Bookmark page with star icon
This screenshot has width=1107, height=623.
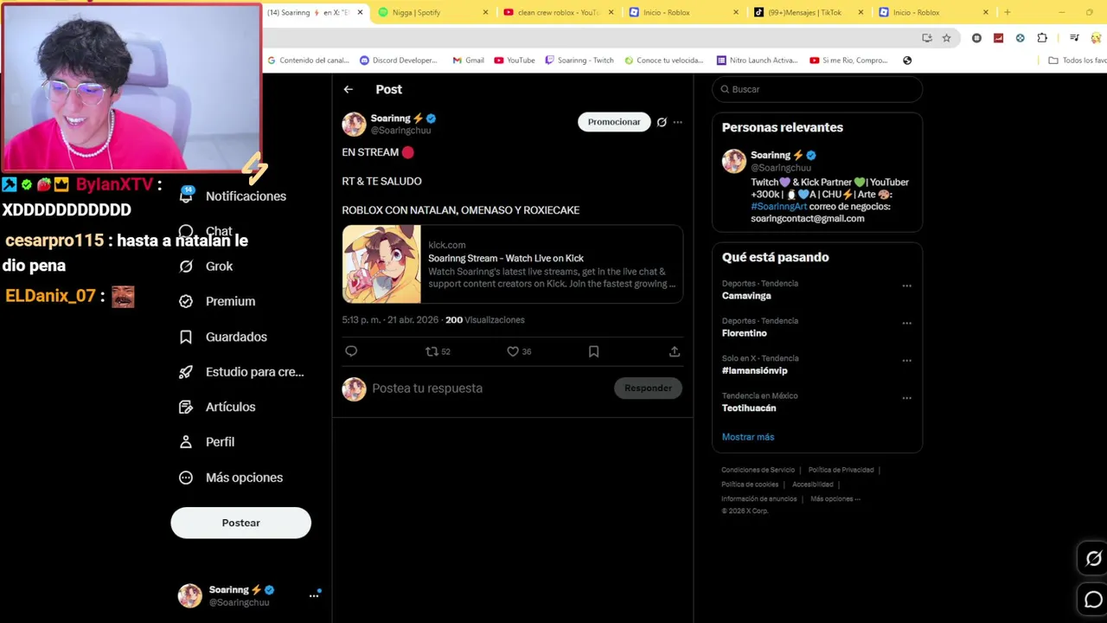pyautogui.click(x=946, y=38)
